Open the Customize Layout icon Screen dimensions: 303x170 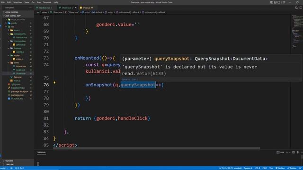[284, 2]
